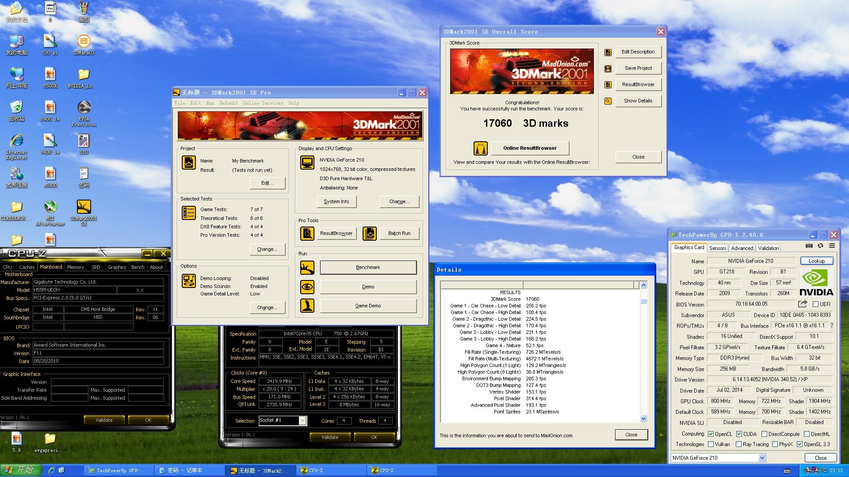Toggle the Ray Tracing checkbox
Viewport: 849px width, 477px height.
(739, 444)
